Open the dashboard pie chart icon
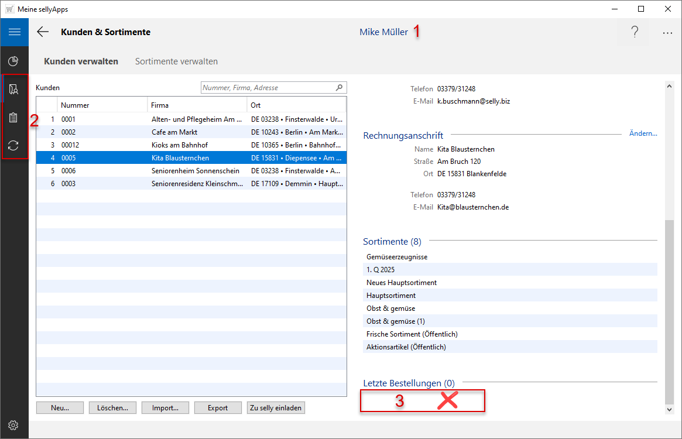The width and height of the screenshot is (682, 439). pos(13,61)
